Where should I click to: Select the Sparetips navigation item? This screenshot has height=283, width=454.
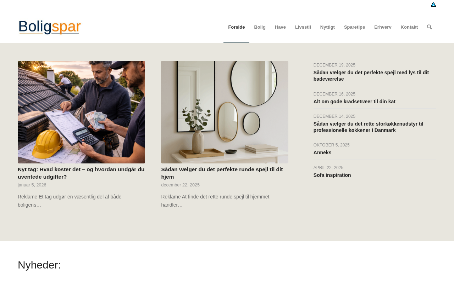pos(354,27)
